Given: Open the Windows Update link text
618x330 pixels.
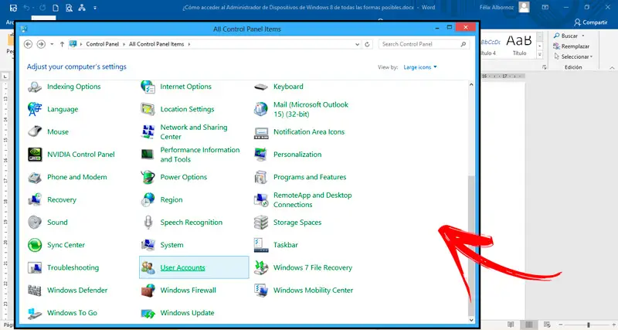Looking at the screenshot, I should [187, 313].
